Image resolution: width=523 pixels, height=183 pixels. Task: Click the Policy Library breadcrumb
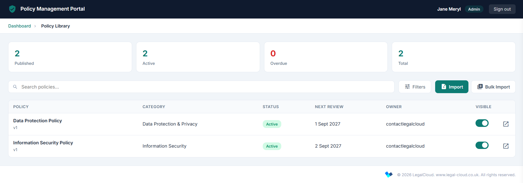(x=55, y=26)
